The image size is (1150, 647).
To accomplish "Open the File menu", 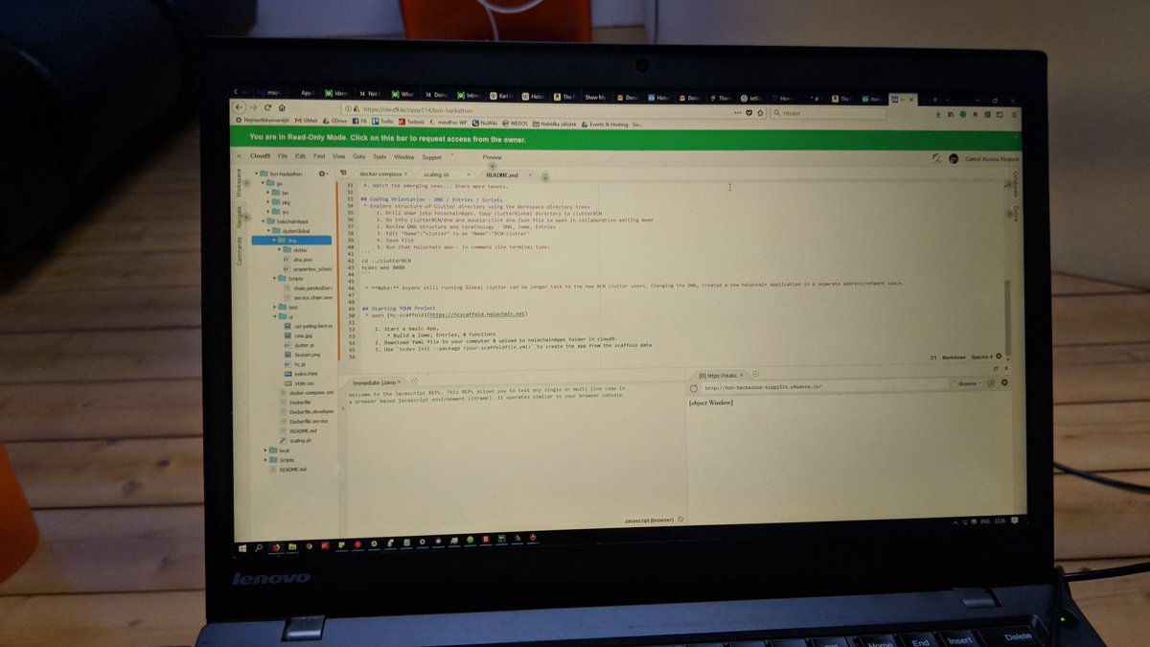I will click(283, 155).
